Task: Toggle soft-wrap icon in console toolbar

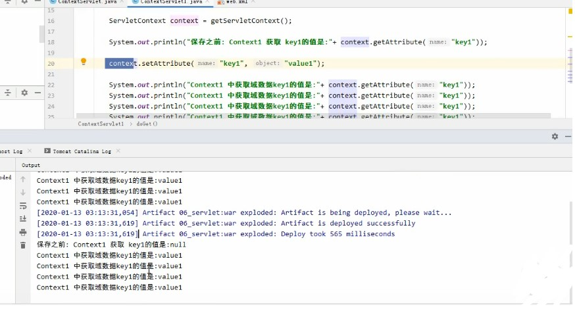Action: click(x=23, y=206)
